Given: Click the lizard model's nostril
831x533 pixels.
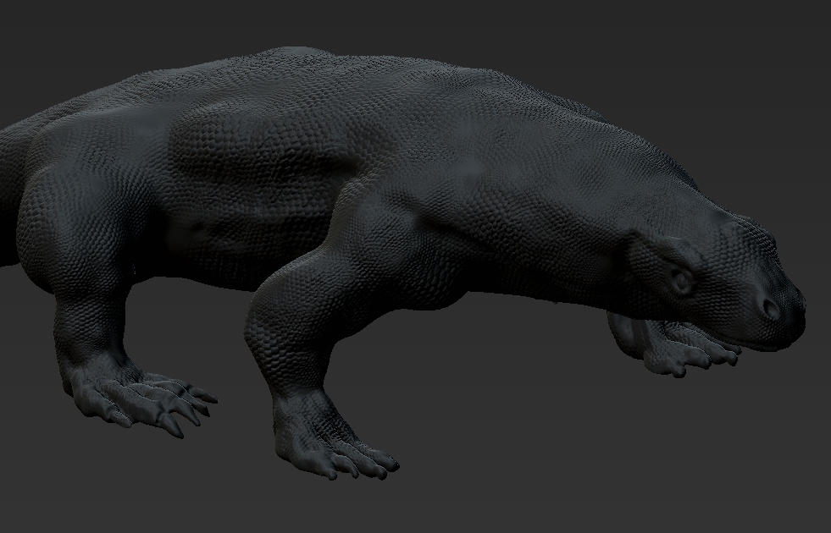Looking at the screenshot, I should click(x=771, y=309).
